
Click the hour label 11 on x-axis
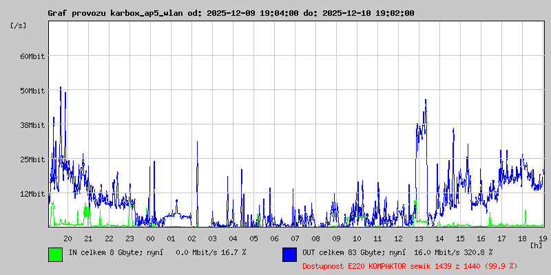[377, 239]
